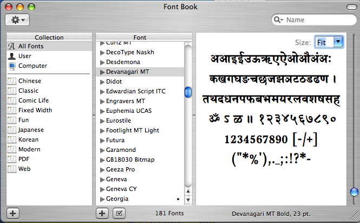This screenshot has height=223, width=360.
Task: Click the Collection column header
Action: pos(49,37)
